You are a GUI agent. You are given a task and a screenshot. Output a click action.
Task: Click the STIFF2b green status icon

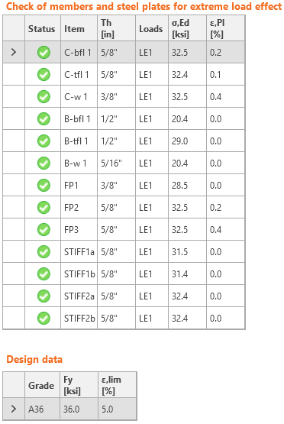click(x=44, y=319)
